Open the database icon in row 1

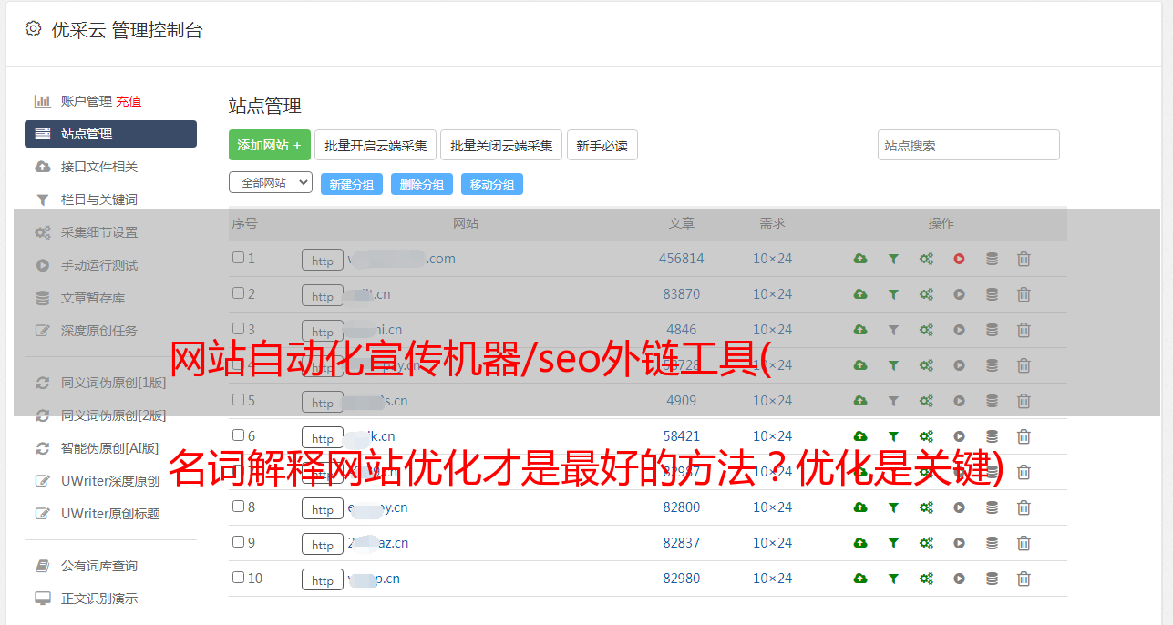pos(992,259)
